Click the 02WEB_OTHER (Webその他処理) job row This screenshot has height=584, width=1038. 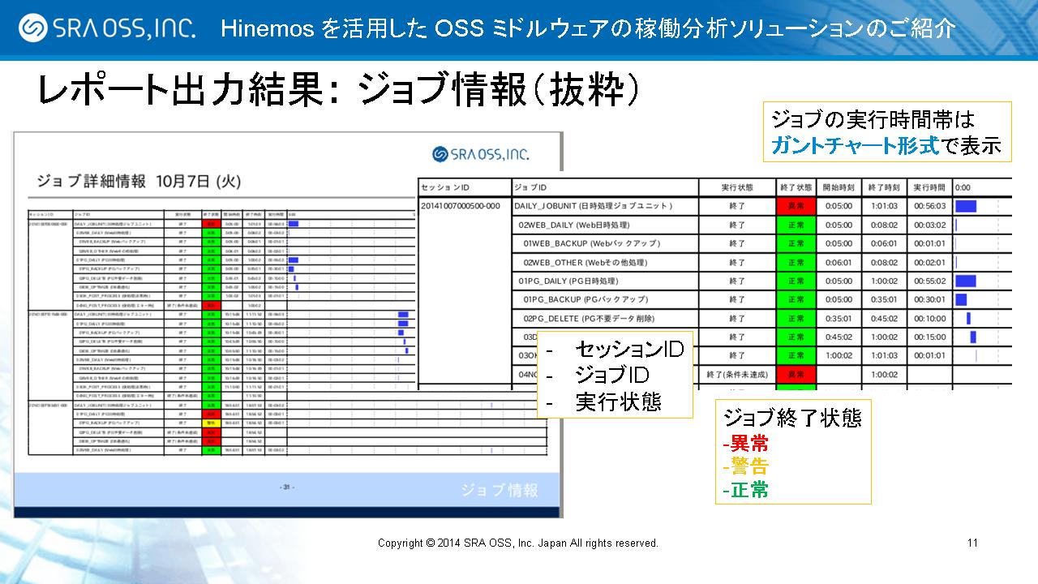pos(585,262)
